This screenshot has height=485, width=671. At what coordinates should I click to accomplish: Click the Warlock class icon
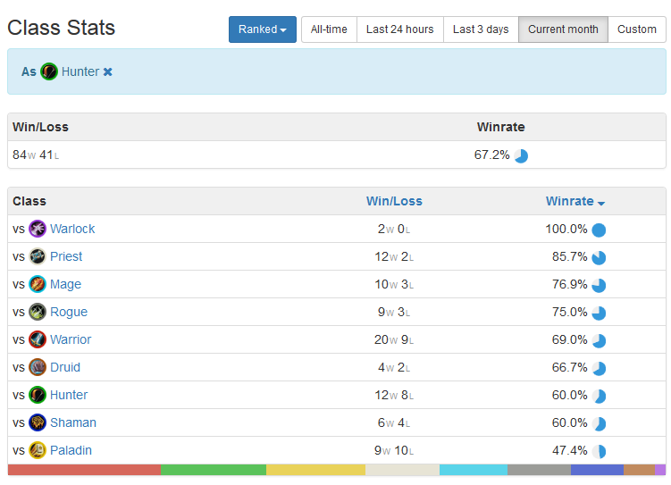tap(38, 229)
